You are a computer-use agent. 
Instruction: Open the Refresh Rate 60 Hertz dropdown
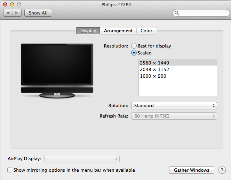tap(174, 116)
